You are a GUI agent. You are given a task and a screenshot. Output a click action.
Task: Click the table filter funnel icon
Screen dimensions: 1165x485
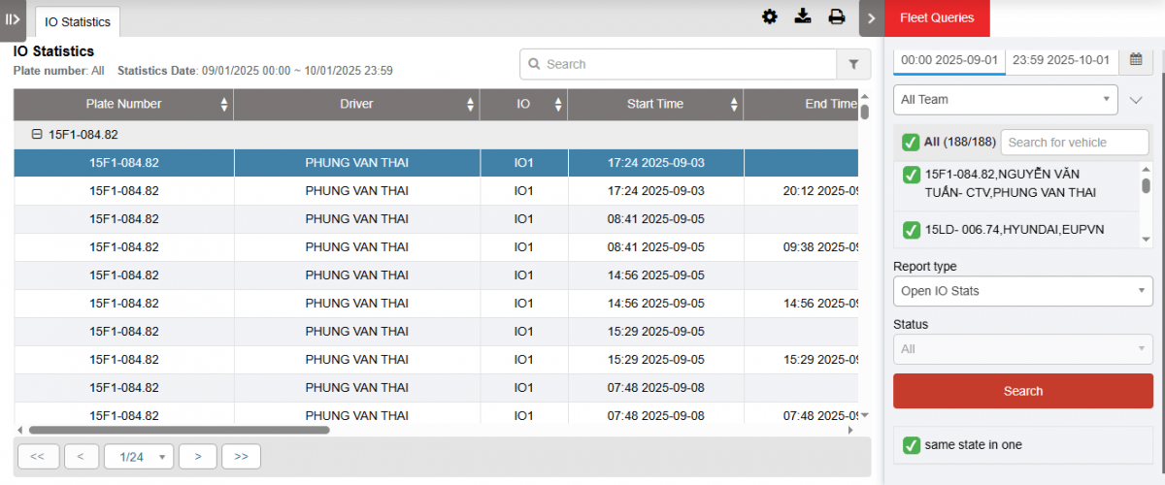point(853,64)
